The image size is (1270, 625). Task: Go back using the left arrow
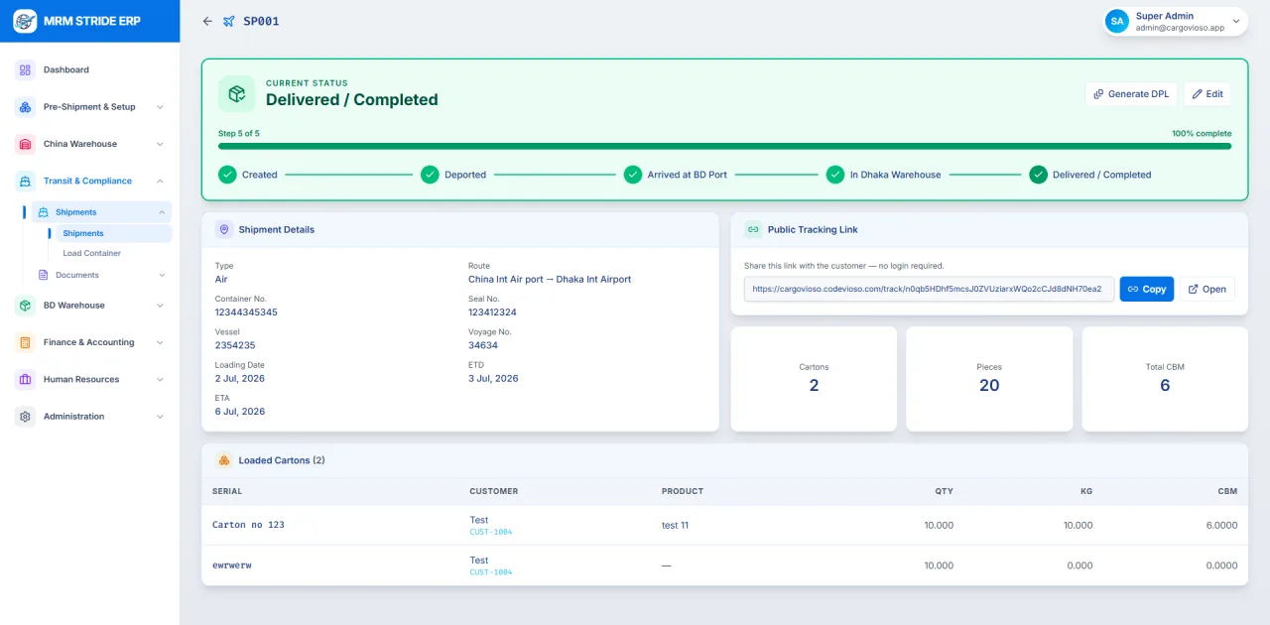(207, 21)
